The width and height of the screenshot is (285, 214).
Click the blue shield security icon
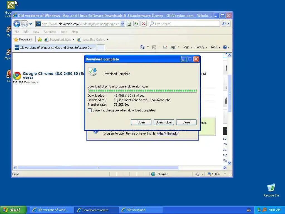tap(96, 132)
